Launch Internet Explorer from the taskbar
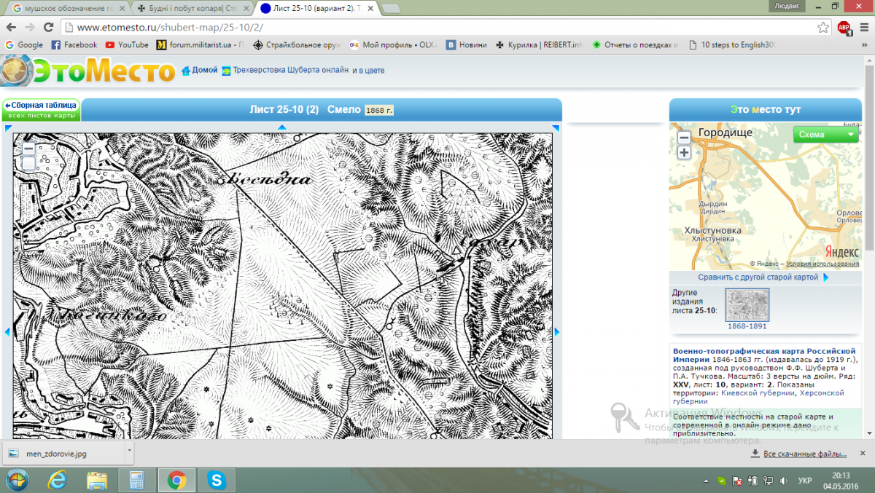The image size is (875, 493). [x=57, y=480]
